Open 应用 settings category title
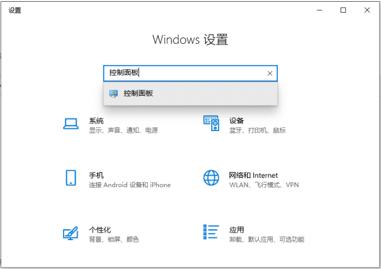Image resolution: width=381 pixels, height=269 pixels. (x=237, y=230)
